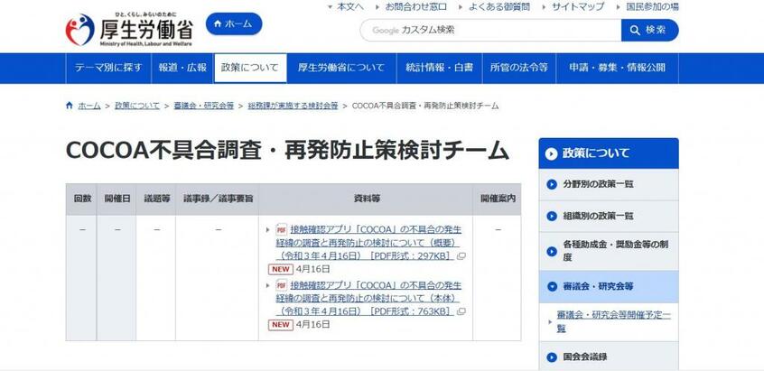Click the 資料等 table column header
The image size is (764, 371).
coord(367,199)
